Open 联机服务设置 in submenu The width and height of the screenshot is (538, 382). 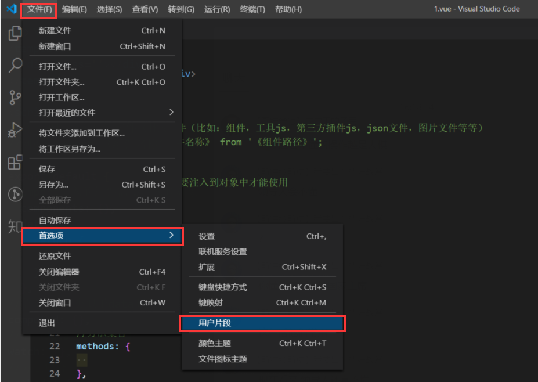pos(262,251)
